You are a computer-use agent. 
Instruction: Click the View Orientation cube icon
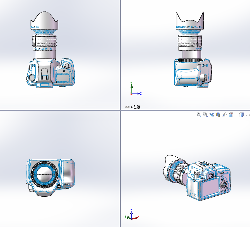[231, 115]
